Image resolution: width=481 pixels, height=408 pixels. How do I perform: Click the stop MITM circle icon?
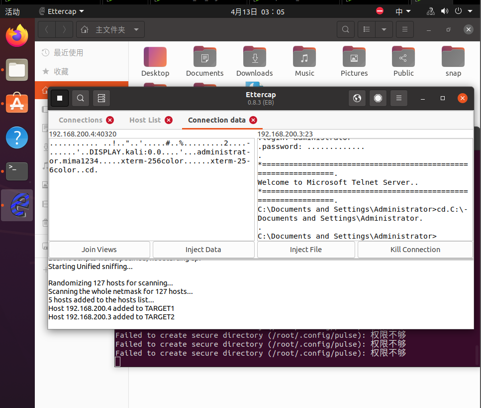point(378,98)
